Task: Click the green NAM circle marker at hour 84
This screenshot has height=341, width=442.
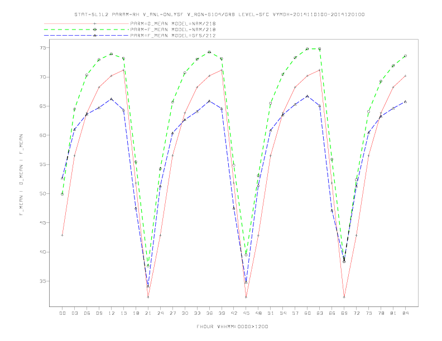Action: pos(406,56)
